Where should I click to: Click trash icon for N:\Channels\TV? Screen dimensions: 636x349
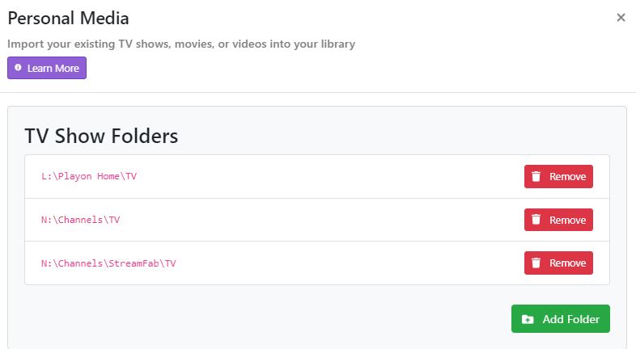tap(536, 220)
